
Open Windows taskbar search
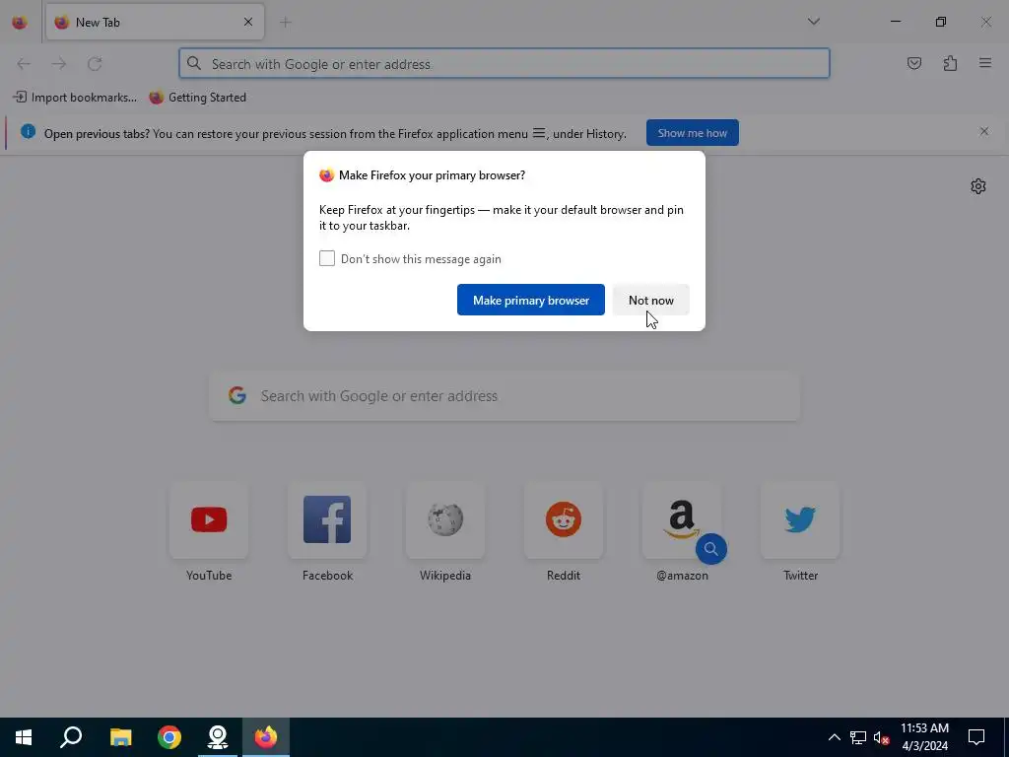tap(71, 737)
